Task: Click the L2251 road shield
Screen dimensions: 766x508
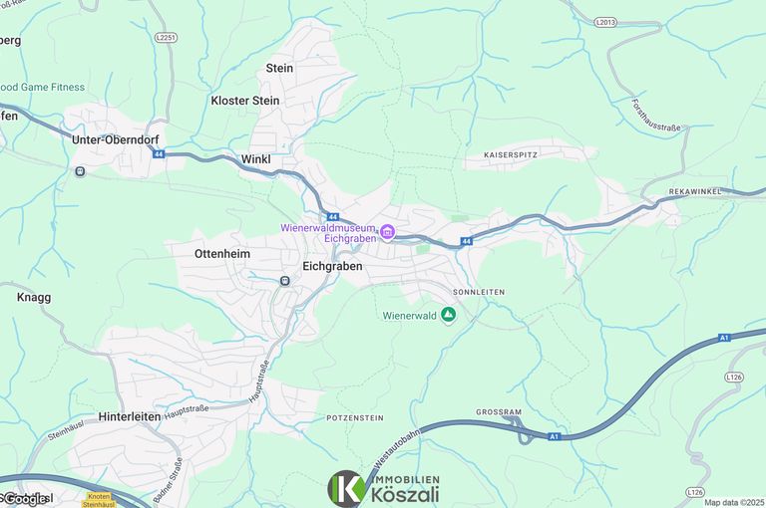Action: point(167,38)
